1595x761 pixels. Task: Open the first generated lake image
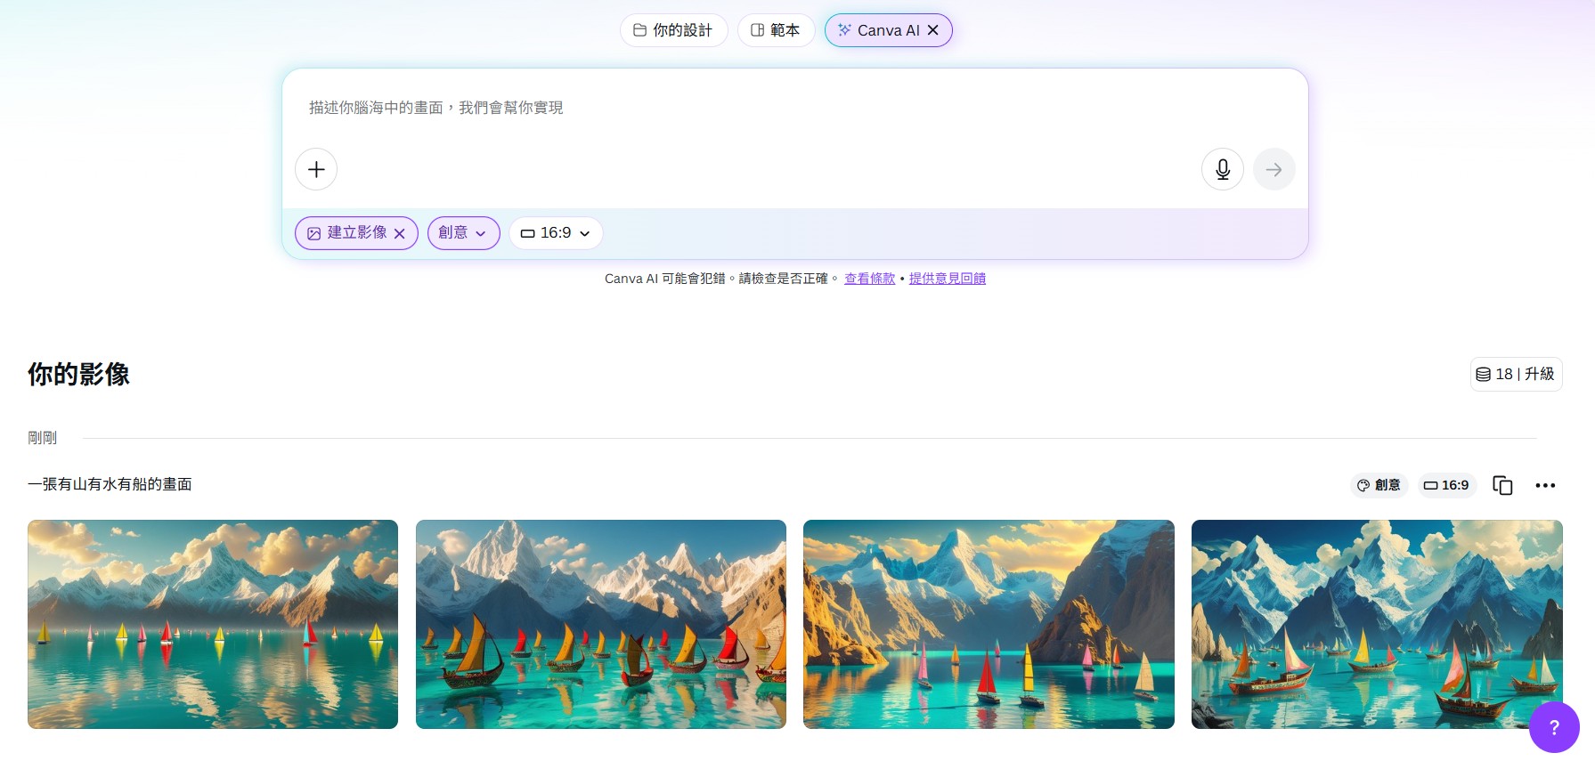pos(213,624)
